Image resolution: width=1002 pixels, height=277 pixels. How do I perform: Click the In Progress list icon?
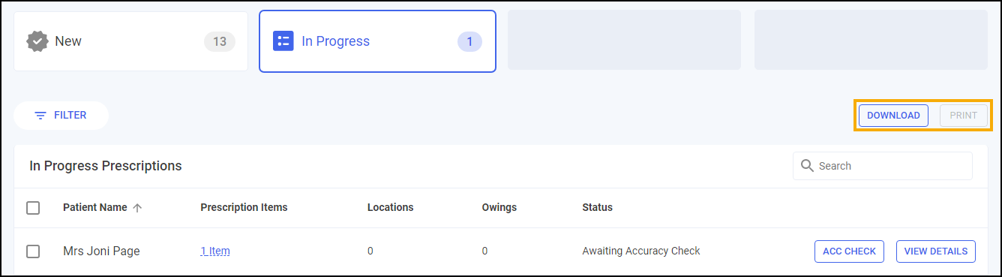(x=283, y=41)
